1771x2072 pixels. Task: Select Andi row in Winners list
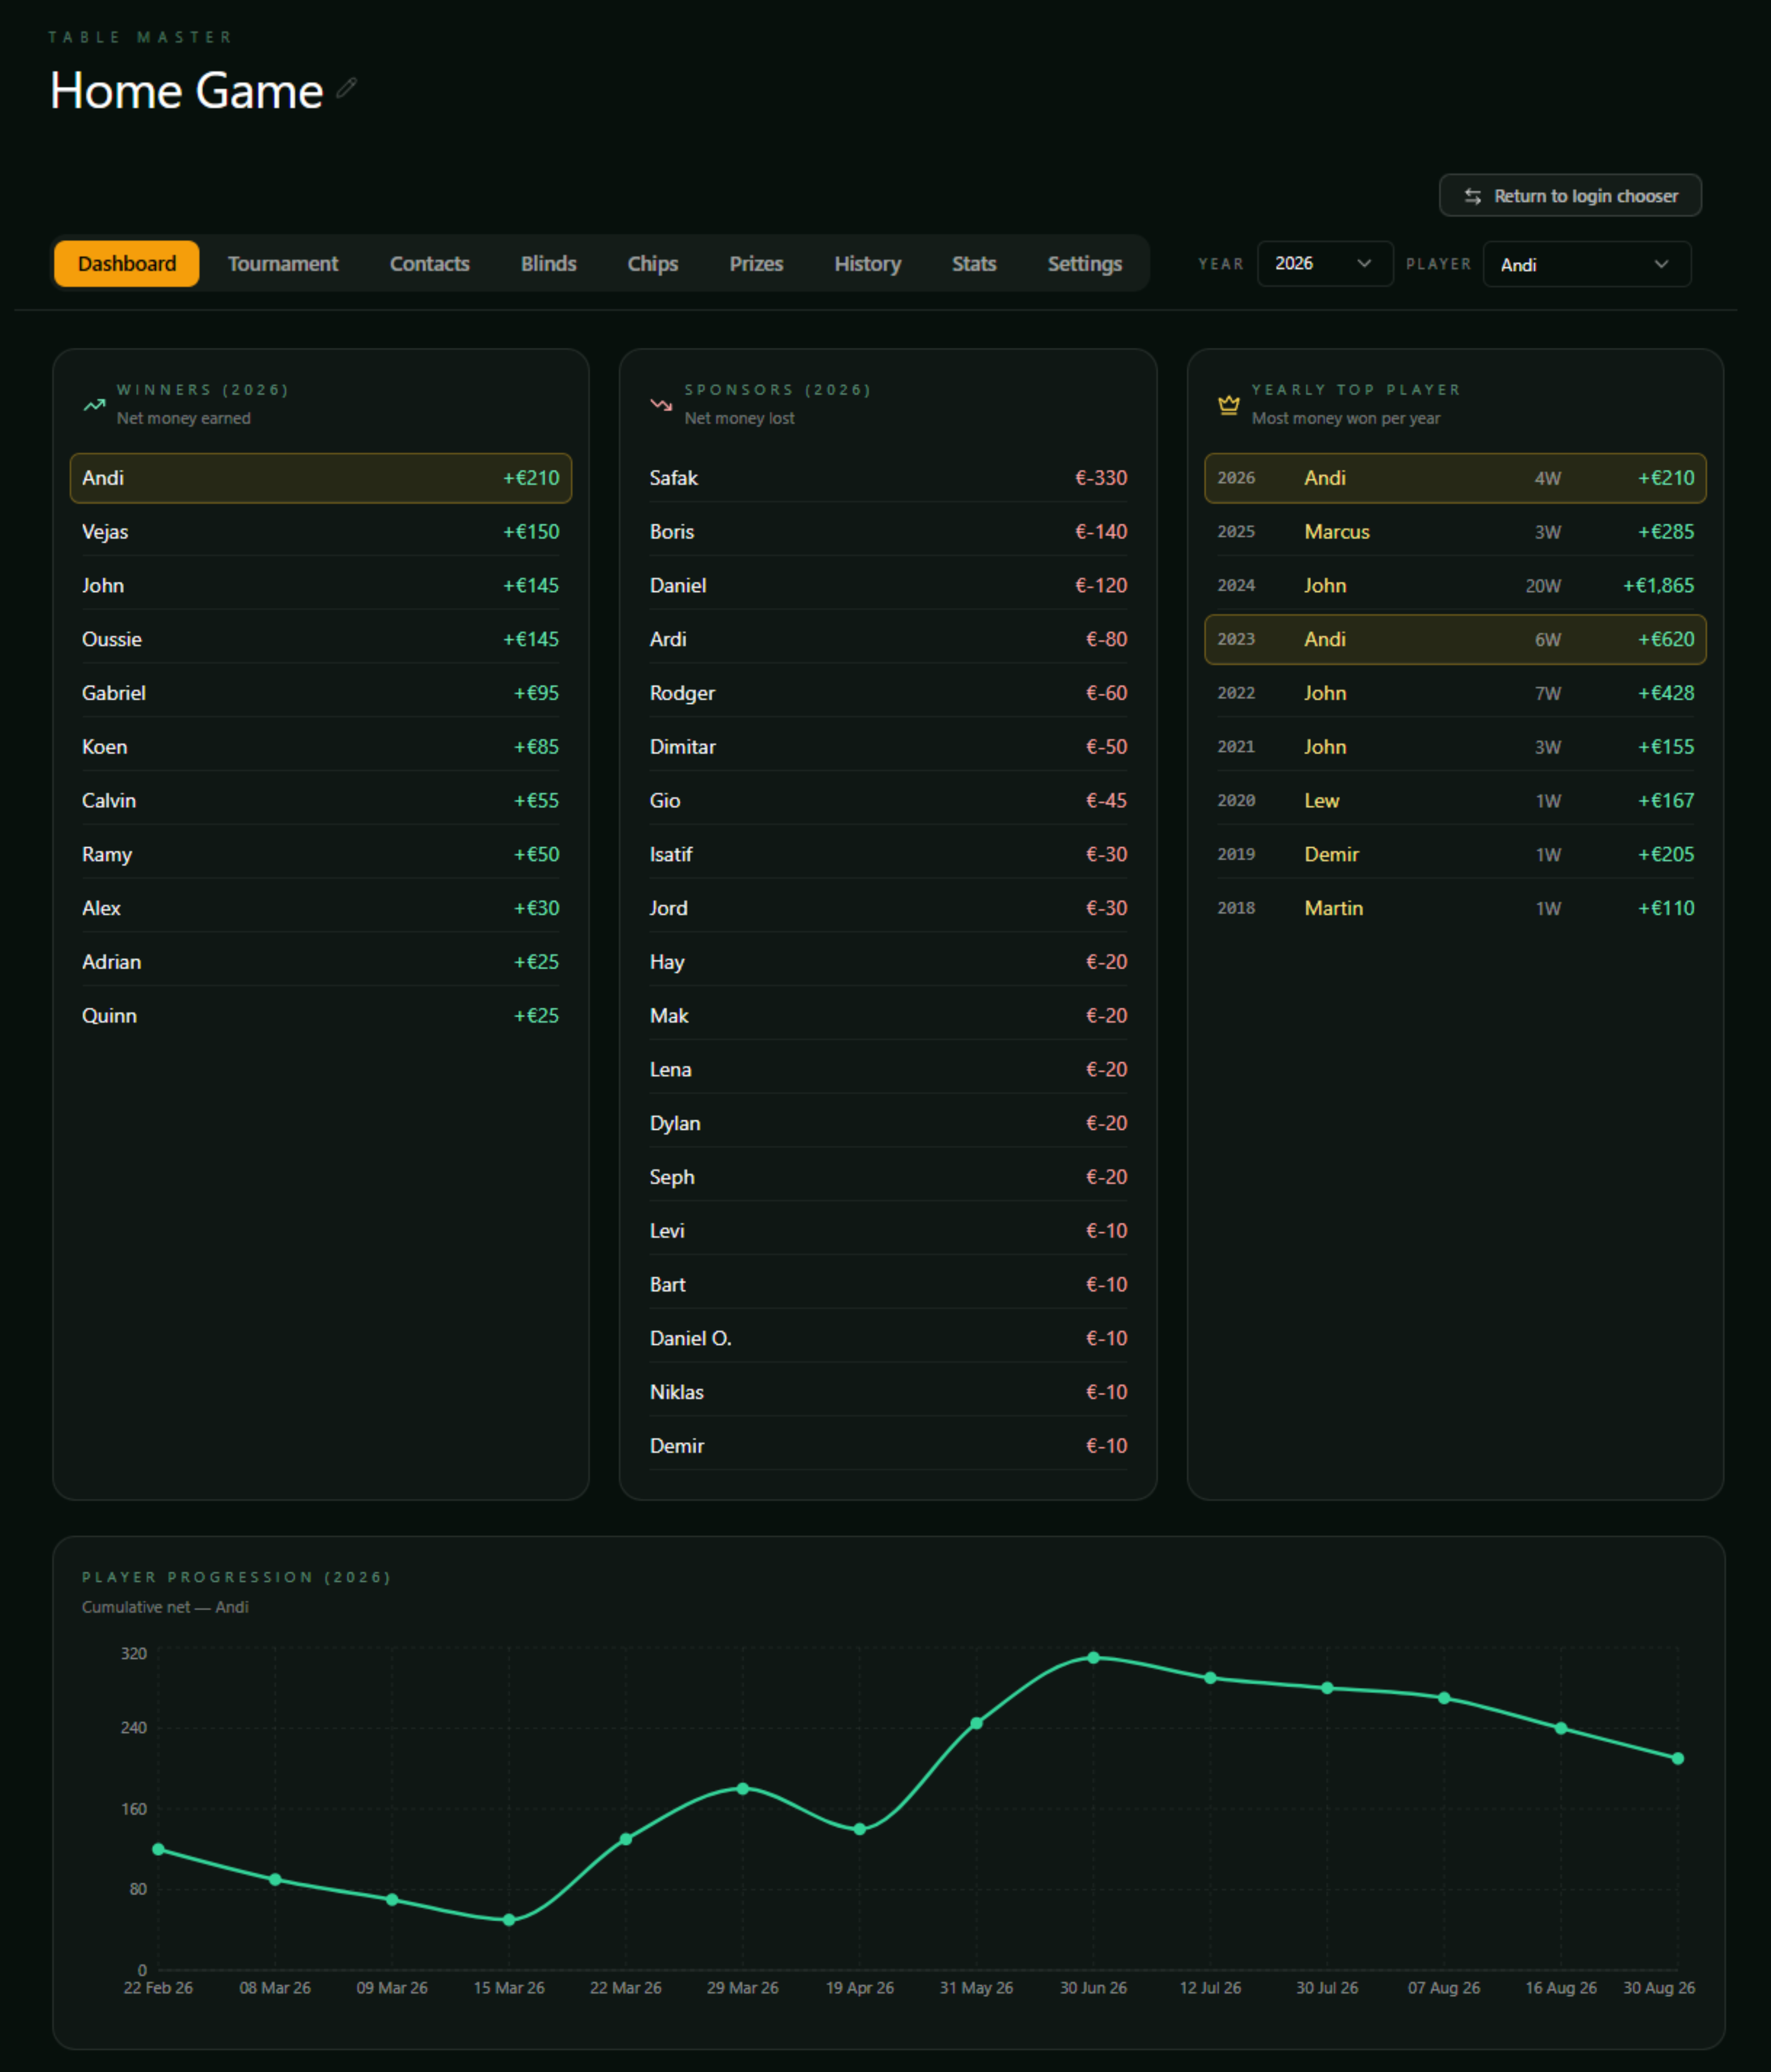coord(321,478)
